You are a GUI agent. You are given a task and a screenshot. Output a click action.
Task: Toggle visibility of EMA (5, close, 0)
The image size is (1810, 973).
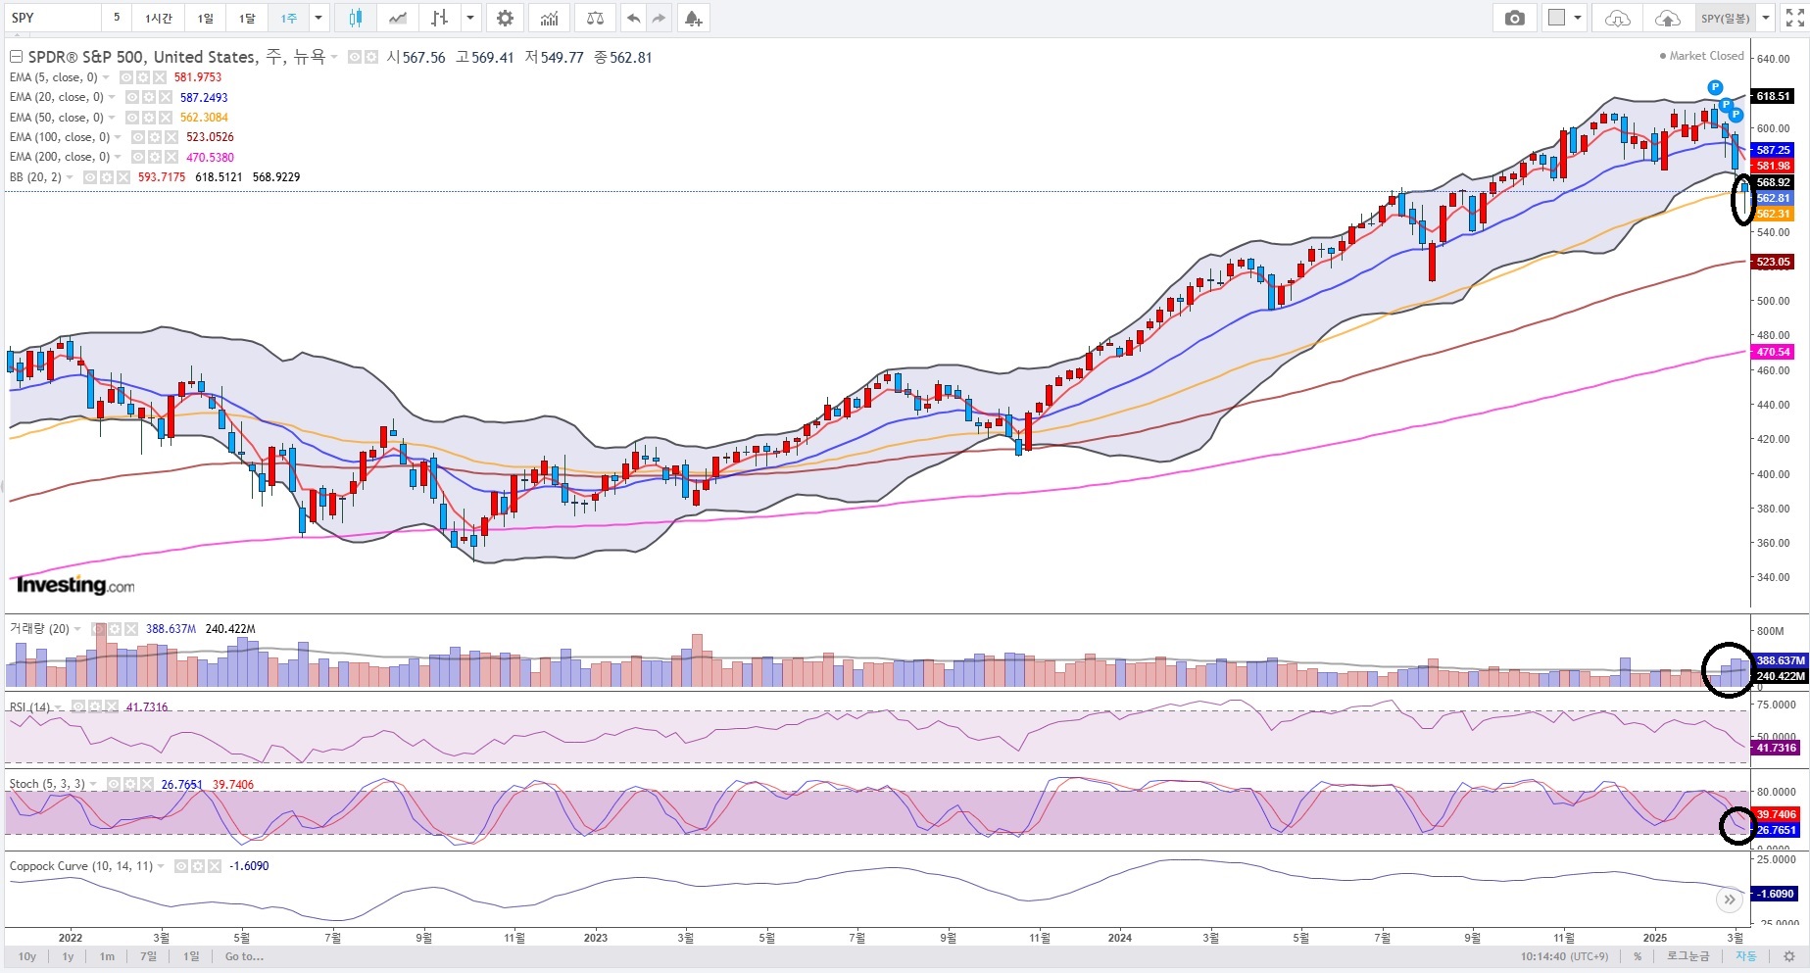[x=125, y=77]
